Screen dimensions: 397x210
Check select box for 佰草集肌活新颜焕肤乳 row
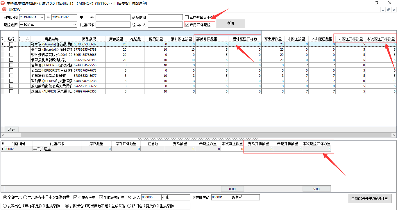pos(11,60)
